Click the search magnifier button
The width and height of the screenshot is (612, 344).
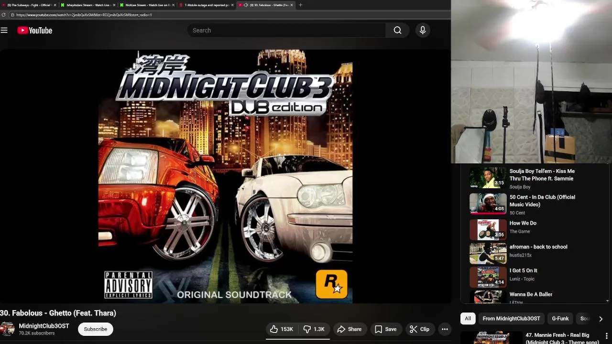point(397,30)
